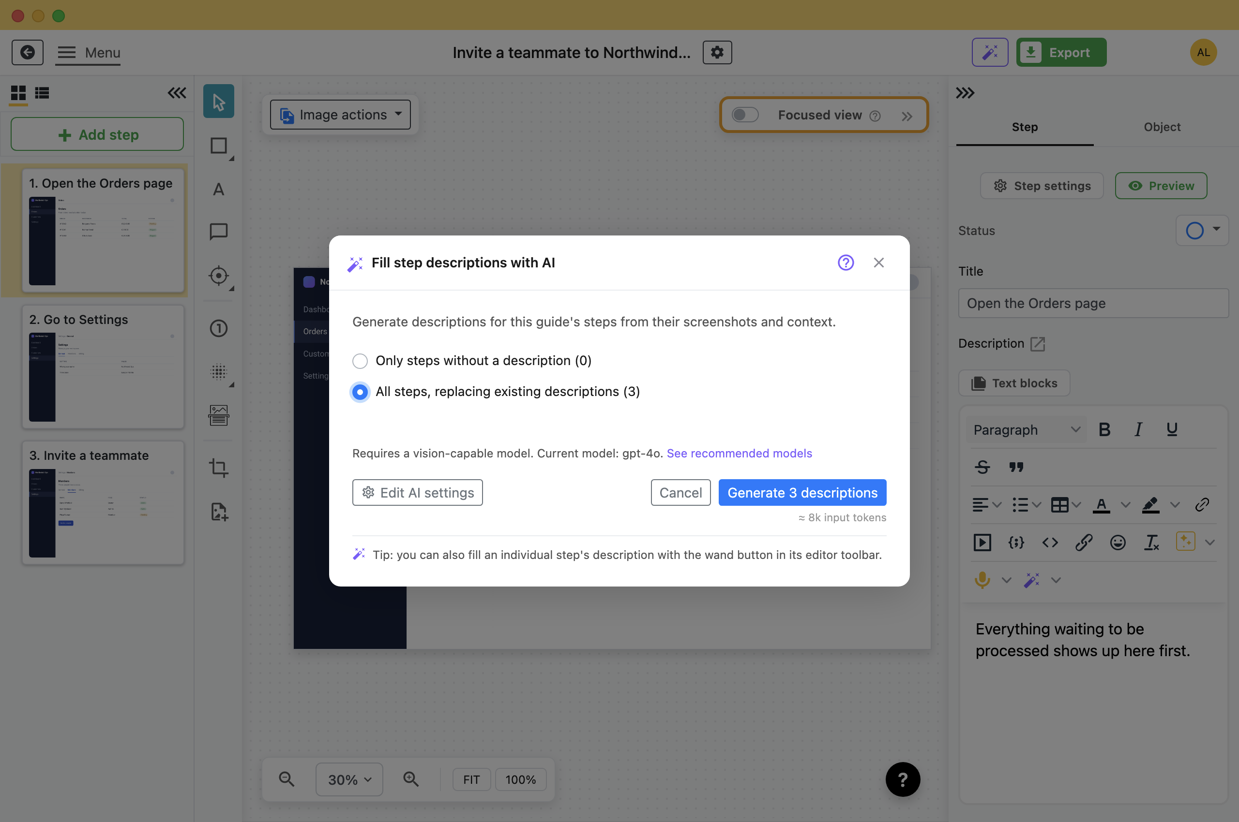The width and height of the screenshot is (1239, 822).
Task: Select the text annotation tool
Action: [218, 189]
